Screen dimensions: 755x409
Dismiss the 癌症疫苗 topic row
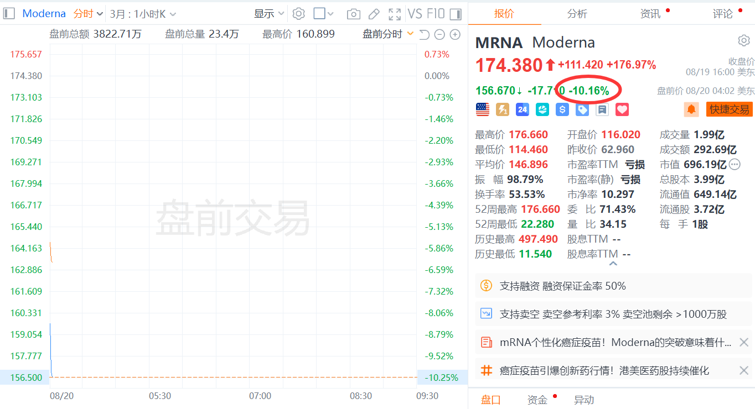point(744,370)
